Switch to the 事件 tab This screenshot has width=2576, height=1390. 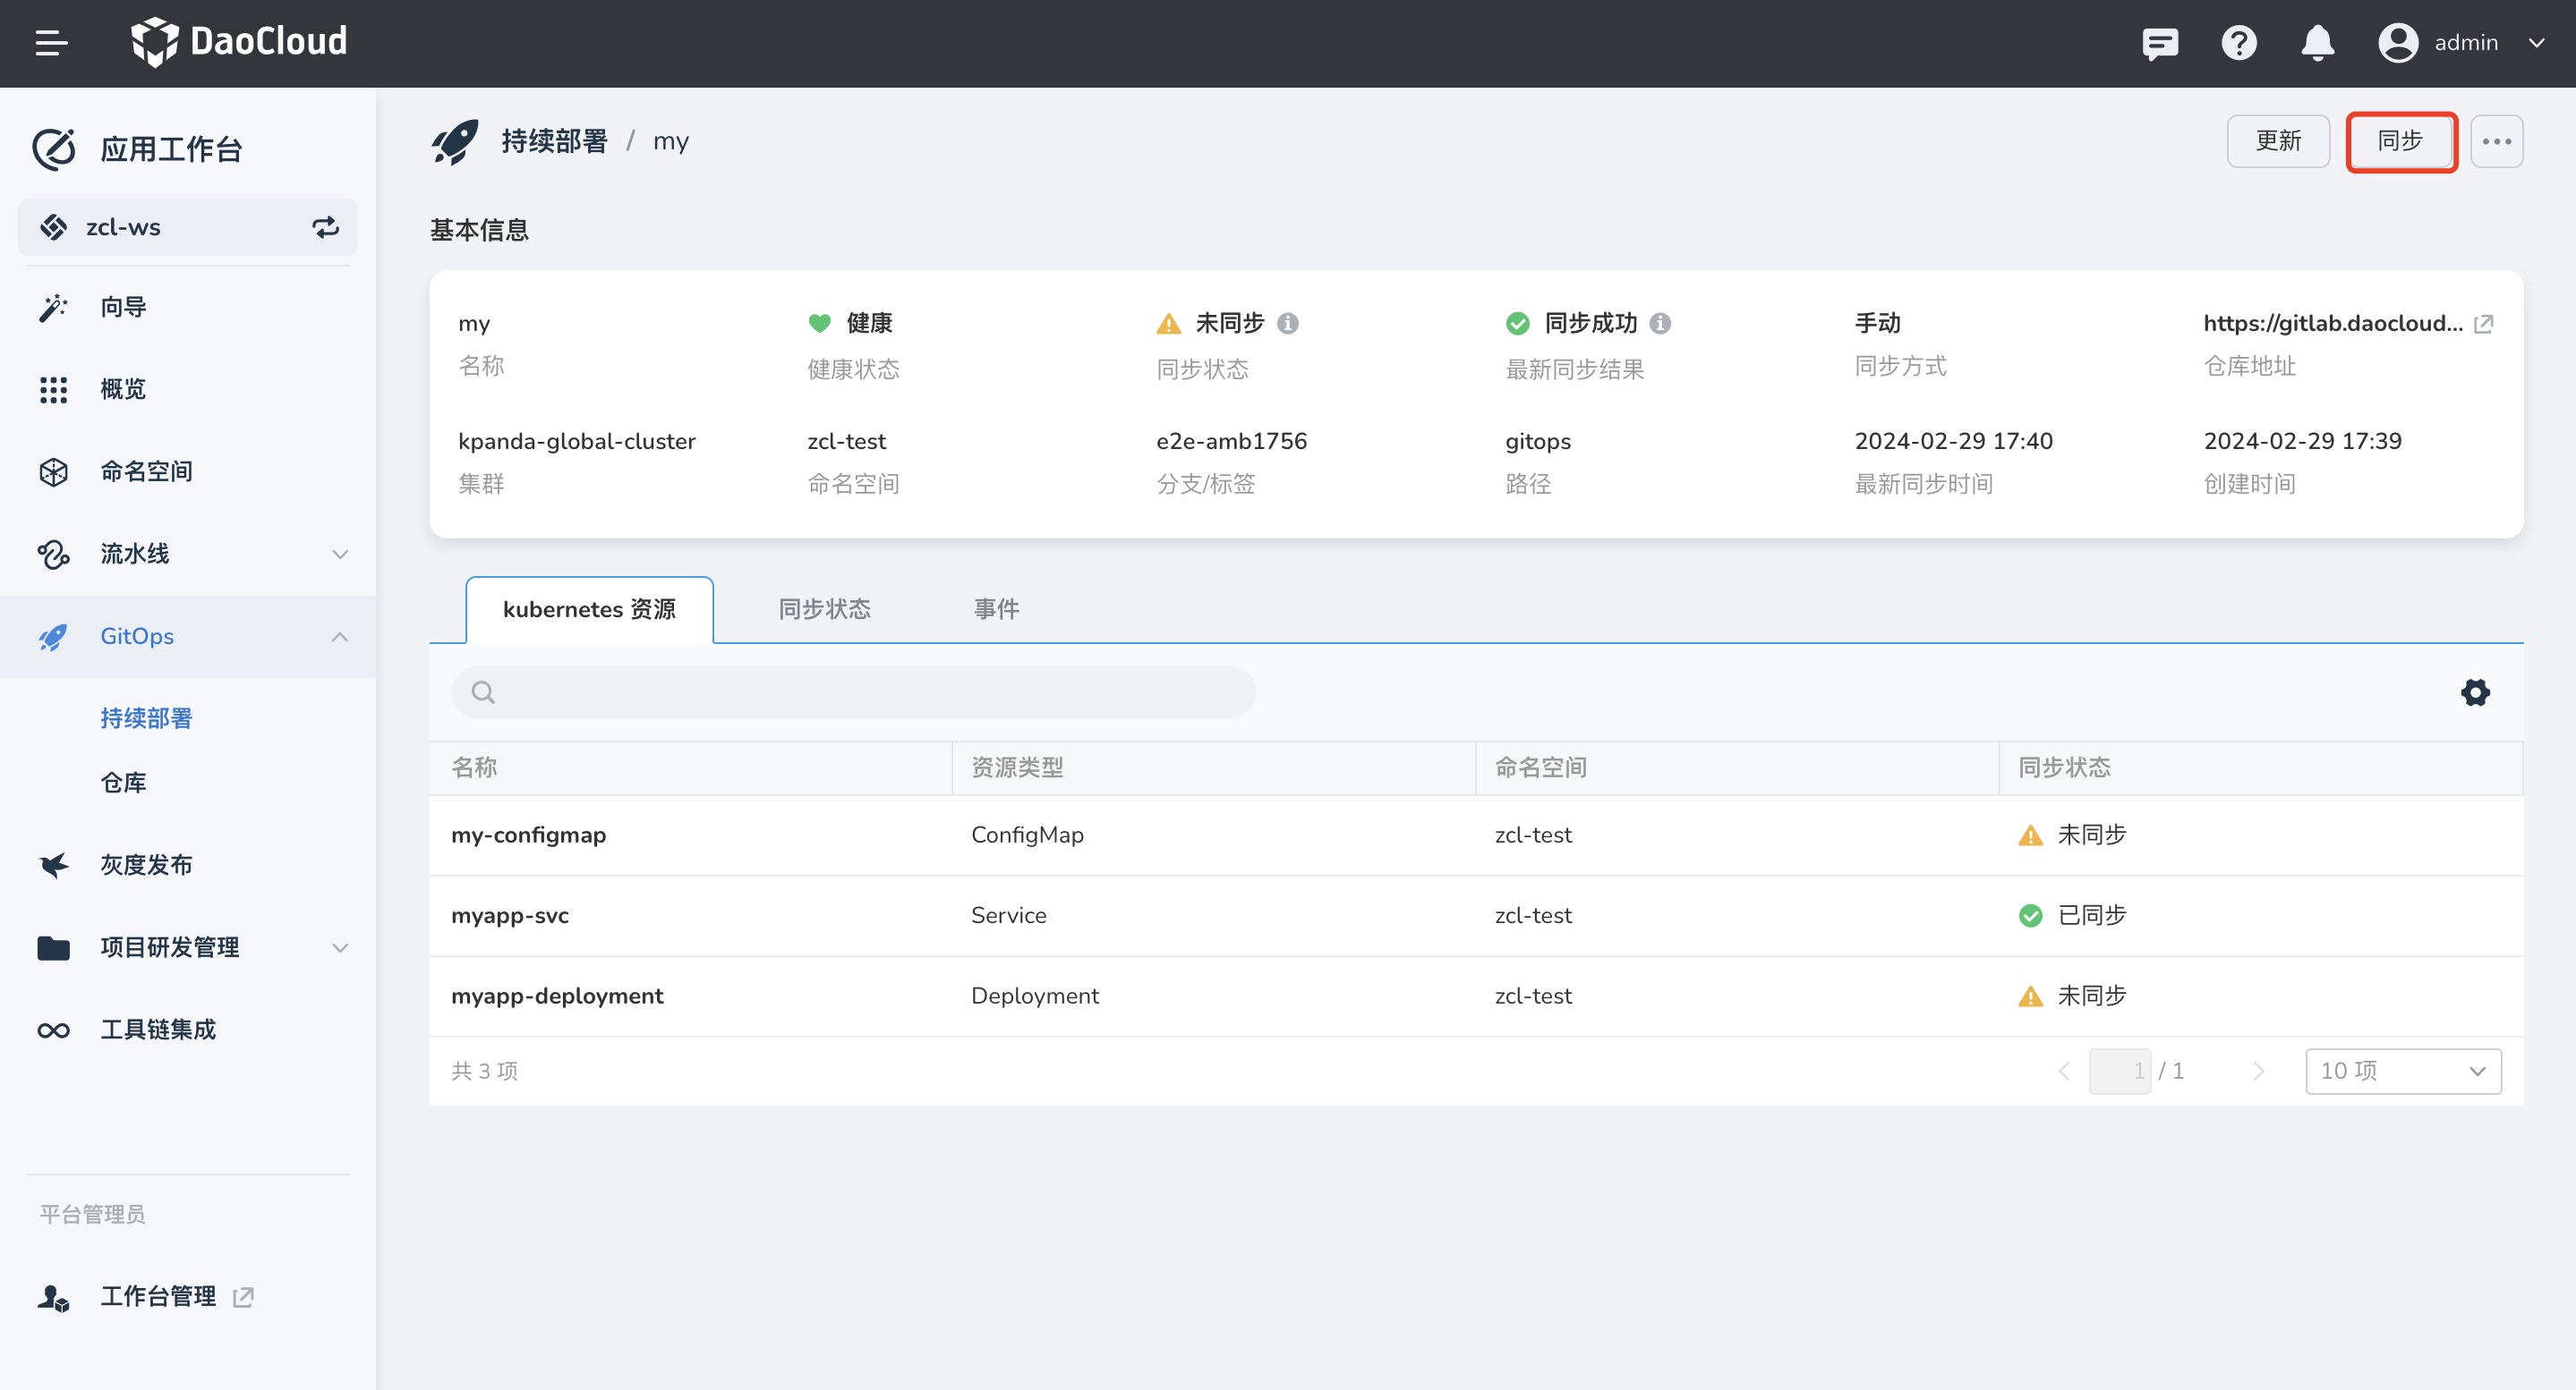pos(996,609)
